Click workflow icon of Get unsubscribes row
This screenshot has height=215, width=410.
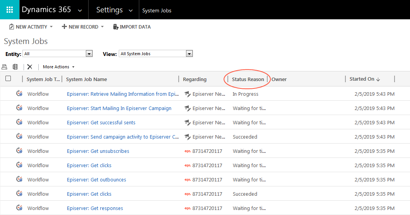pos(19,151)
